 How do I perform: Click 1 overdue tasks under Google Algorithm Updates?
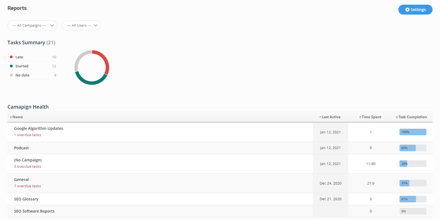point(28,135)
